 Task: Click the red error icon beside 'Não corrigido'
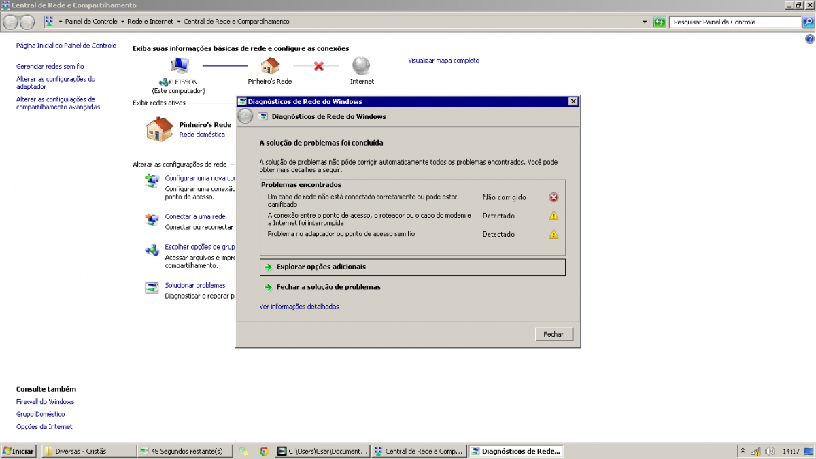click(x=554, y=197)
